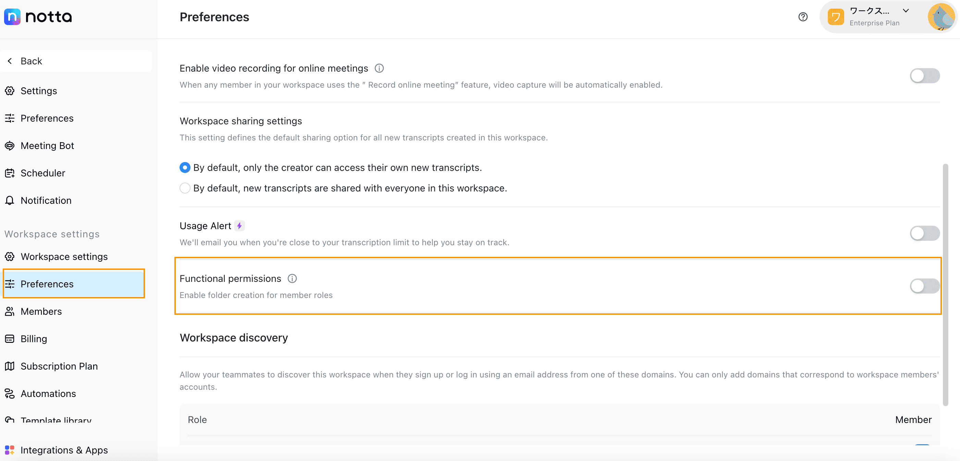Image resolution: width=960 pixels, height=461 pixels.
Task: Click the orange workspace badge icon
Action: coord(836,17)
